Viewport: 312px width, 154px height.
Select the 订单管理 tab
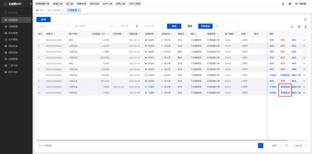(72, 10)
